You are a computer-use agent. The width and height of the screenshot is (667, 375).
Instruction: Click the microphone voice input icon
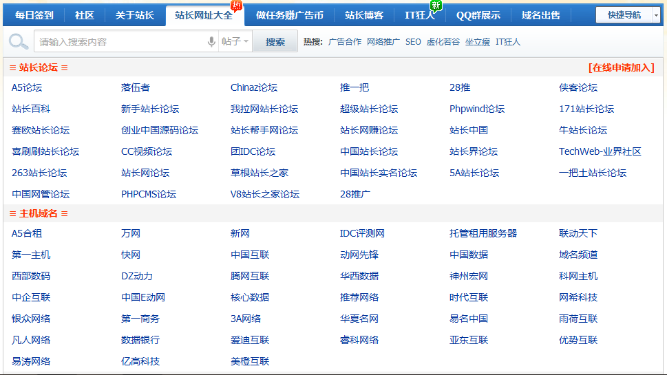click(211, 42)
